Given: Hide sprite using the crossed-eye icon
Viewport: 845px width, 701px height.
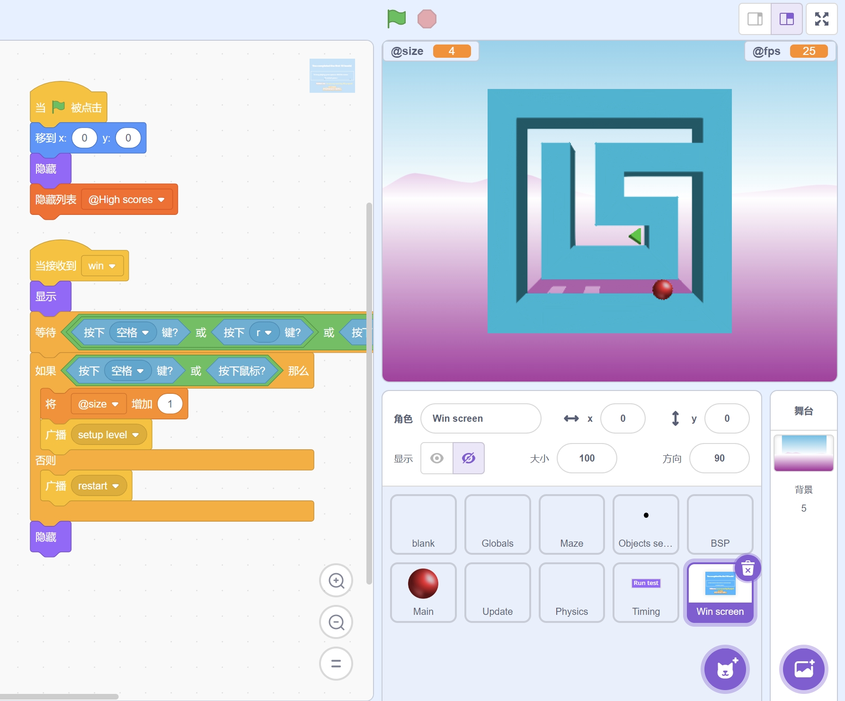Looking at the screenshot, I should tap(468, 458).
